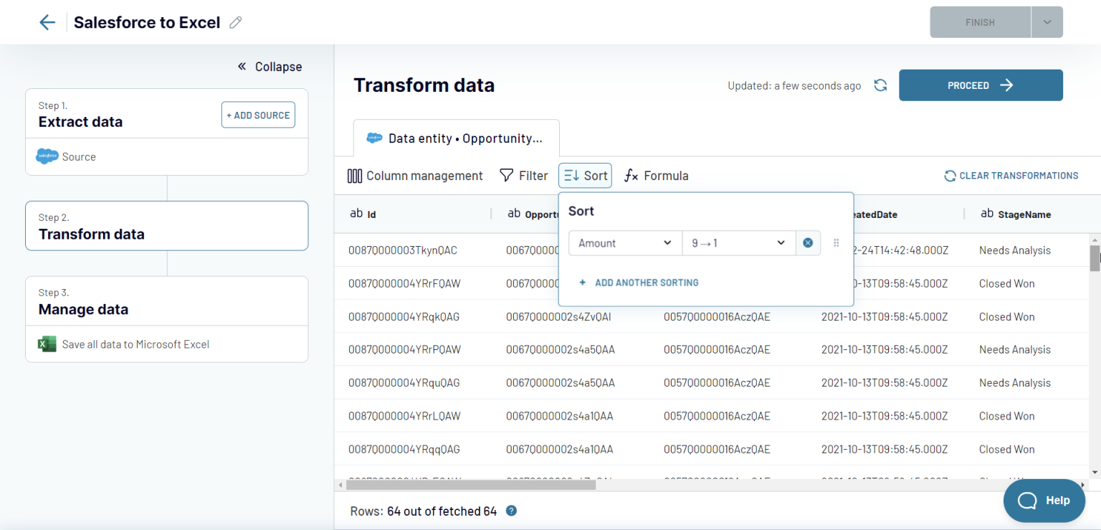Open the Formula tool

click(655, 175)
